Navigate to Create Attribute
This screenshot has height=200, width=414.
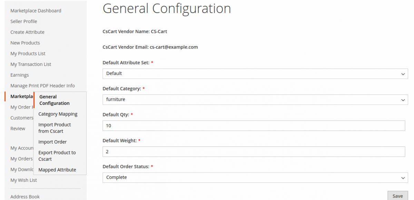[x=28, y=32]
